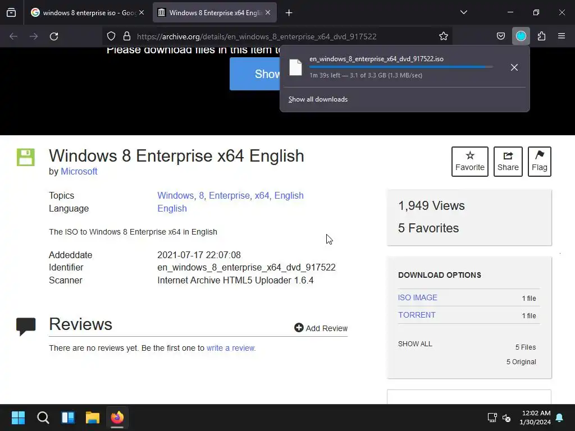575x431 pixels.
Task: View site security padlock info
Action: click(127, 36)
